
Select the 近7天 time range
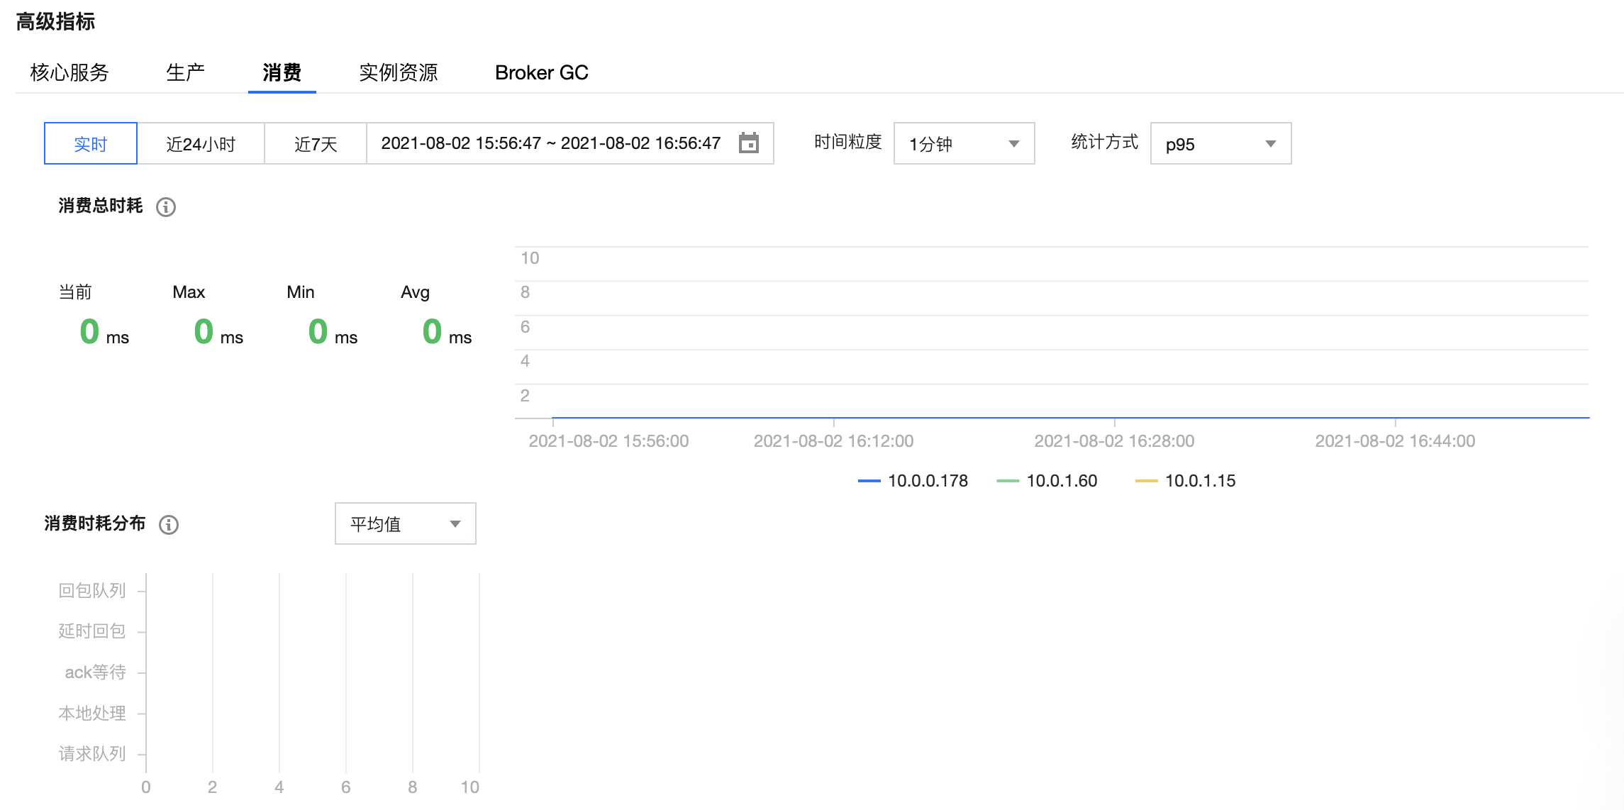pyautogui.click(x=316, y=144)
